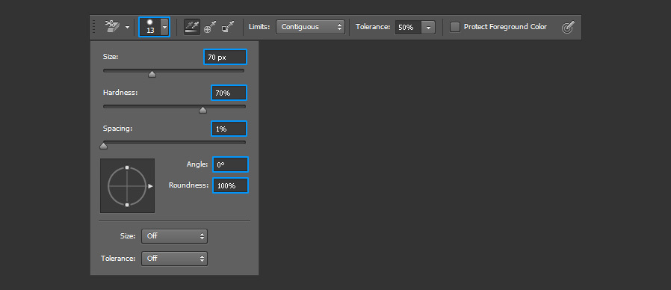Choose Sampling Continuous eyedropper icon
The width and height of the screenshot is (671, 290).
coord(192,27)
